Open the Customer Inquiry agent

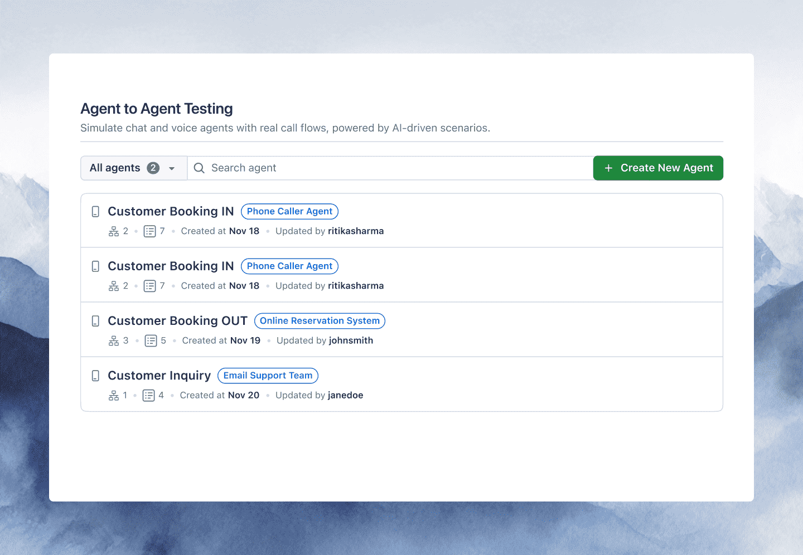(159, 376)
